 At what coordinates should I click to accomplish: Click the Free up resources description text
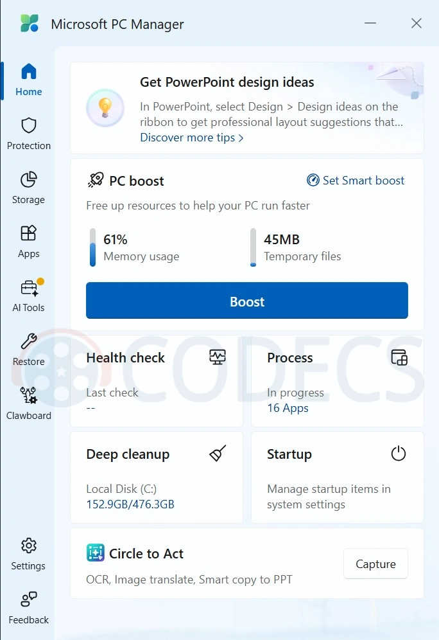point(198,206)
